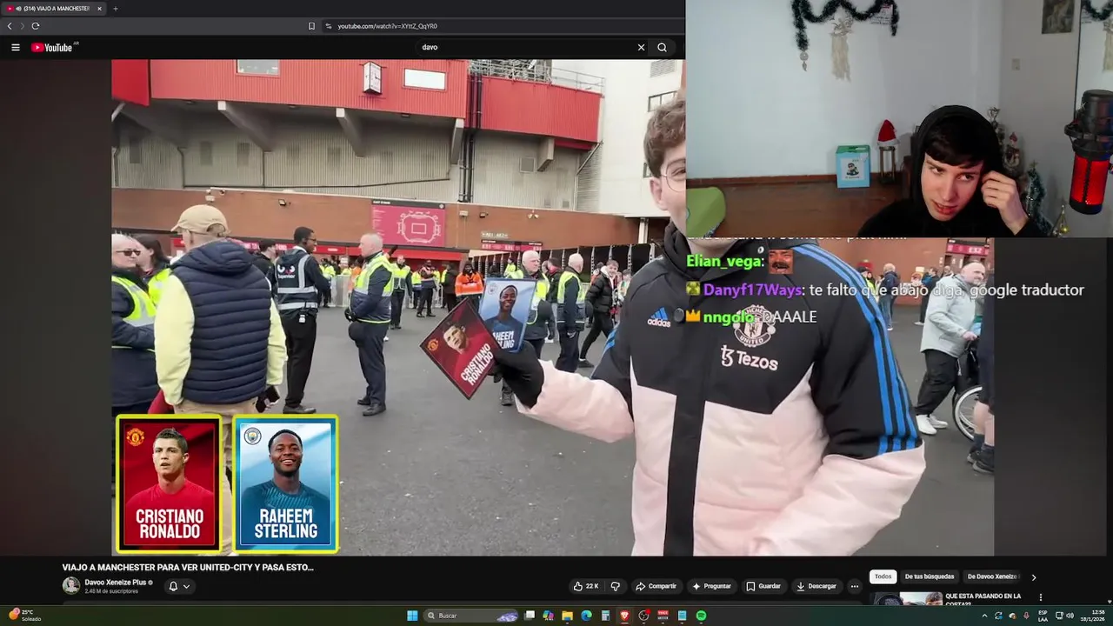Show hidden system tray icons

984,616
